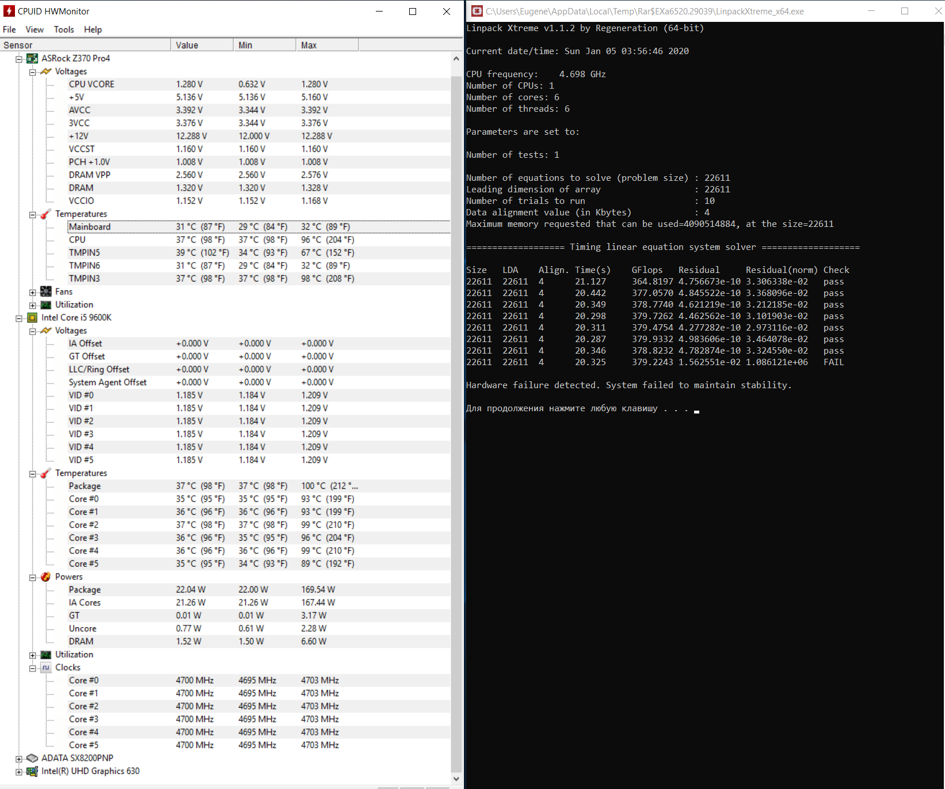The height and width of the screenshot is (789, 945).
Task: Click the Fans icon in sensor tree
Action: point(46,292)
